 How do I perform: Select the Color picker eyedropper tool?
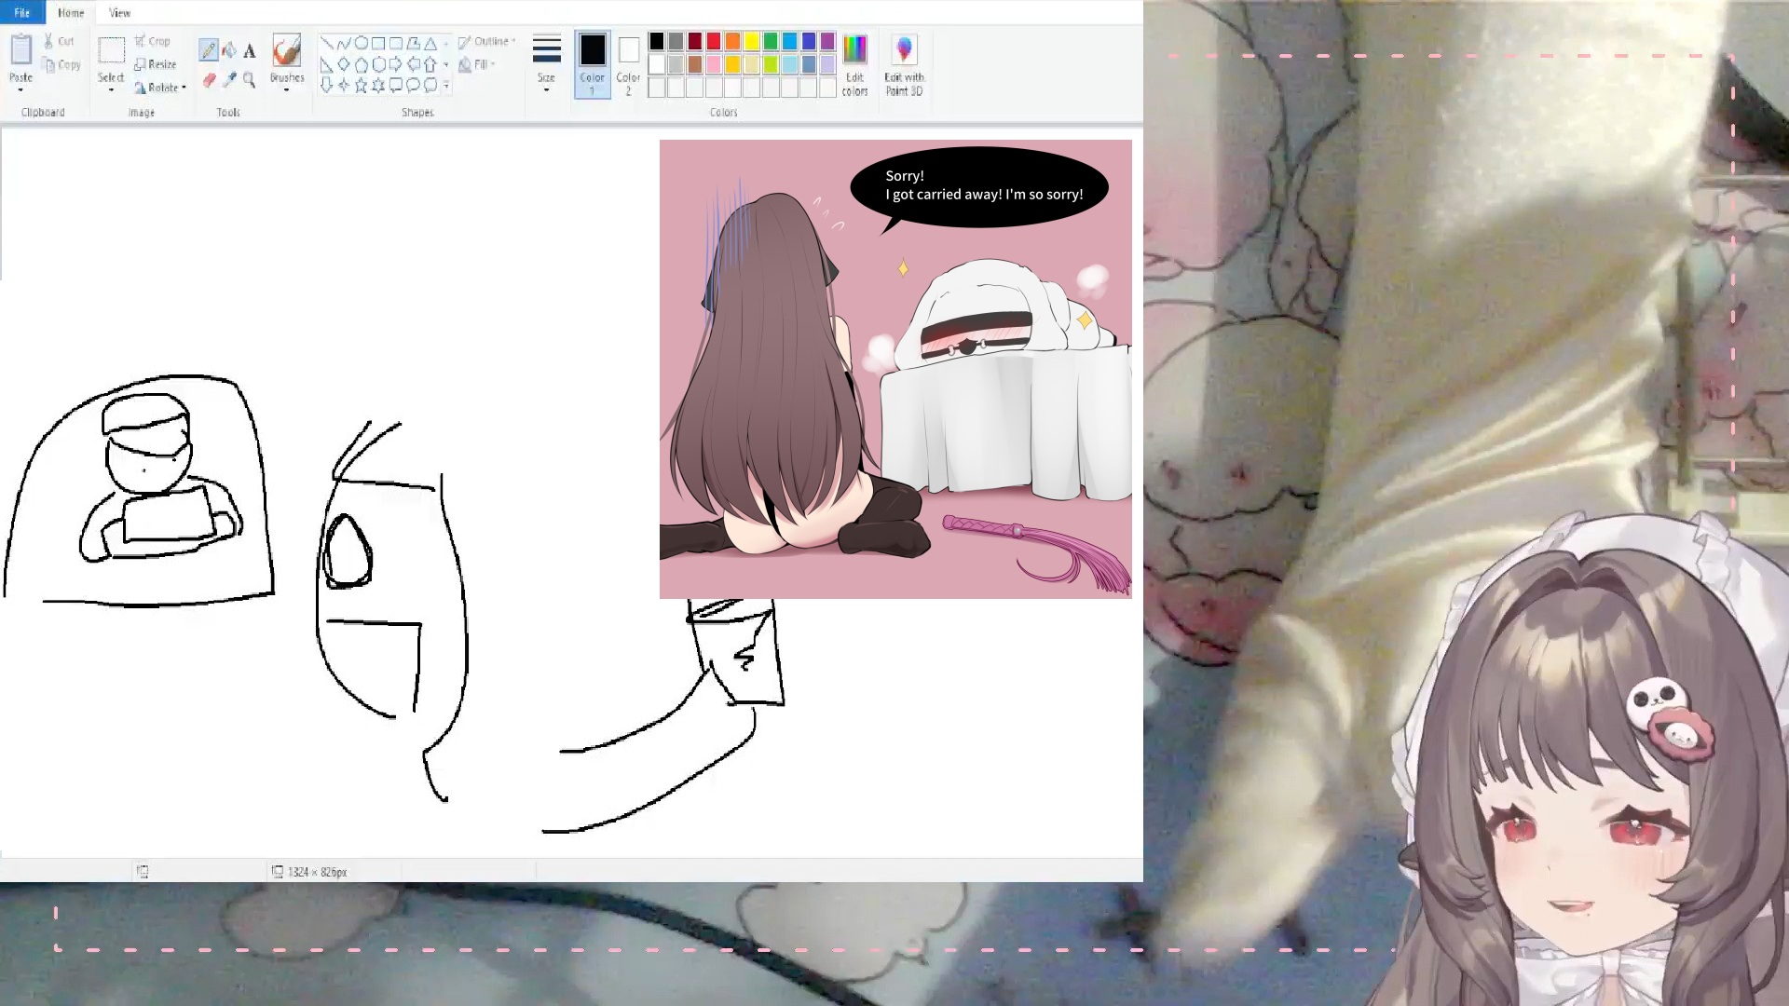point(229,80)
